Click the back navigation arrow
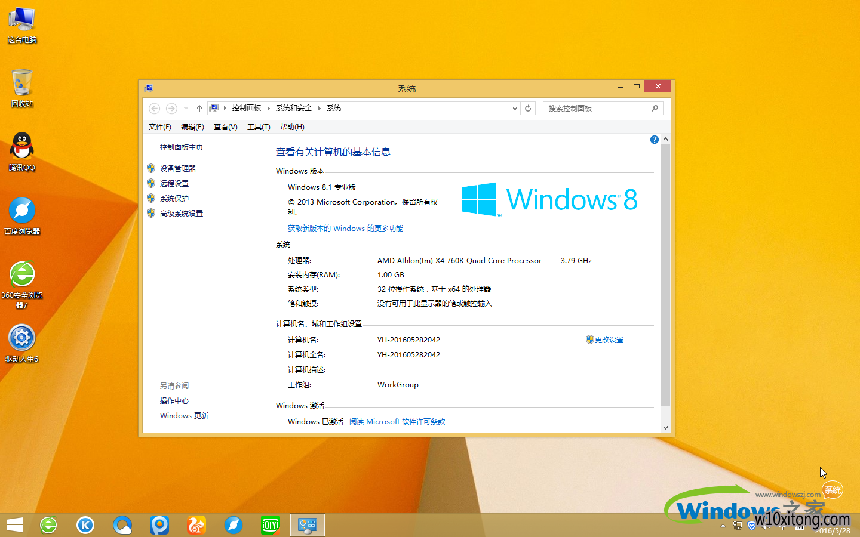This screenshot has width=860, height=537. [154, 108]
